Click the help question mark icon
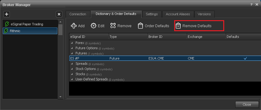The image size is (261, 110). point(251,5)
